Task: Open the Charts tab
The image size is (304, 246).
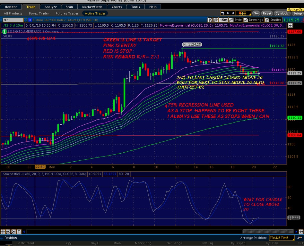Action: point(117,7)
